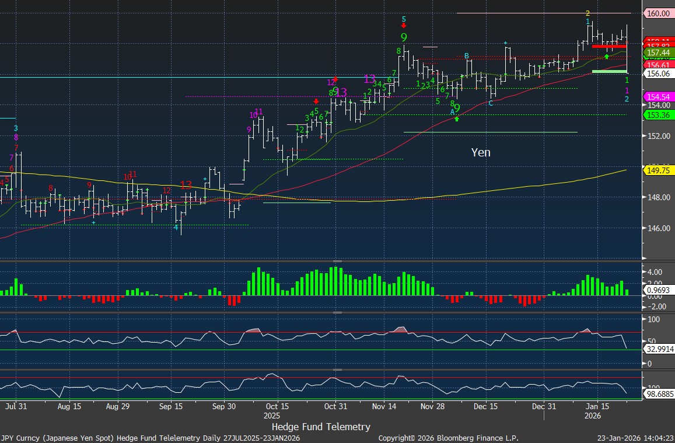Click the yellow 149.75 moving average label
This screenshot has width=675, height=443.
click(657, 170)
